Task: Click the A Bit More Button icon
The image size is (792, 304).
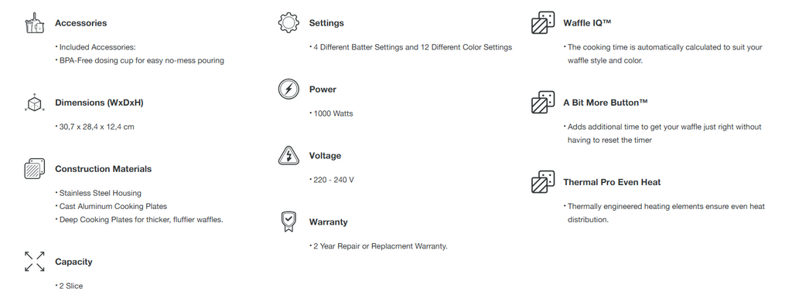Action: tap(543, 103)
